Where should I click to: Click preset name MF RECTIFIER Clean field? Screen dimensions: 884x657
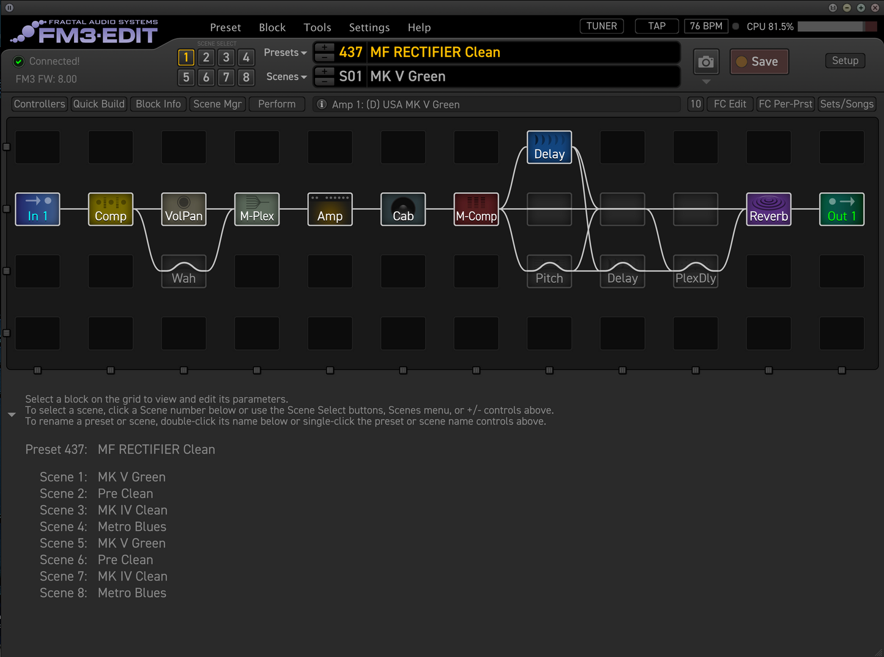[x=524, y=53]
